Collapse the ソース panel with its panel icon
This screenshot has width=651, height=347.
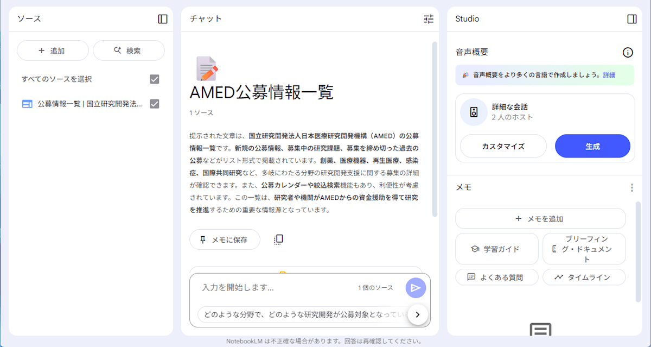163,19
